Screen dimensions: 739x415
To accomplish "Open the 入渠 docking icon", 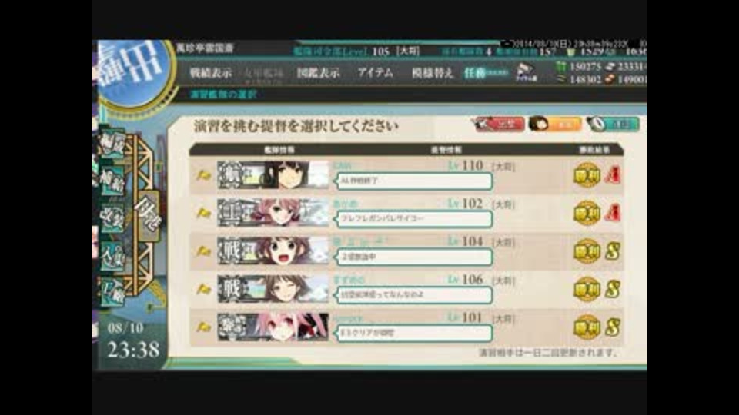I will pos(112,255).
